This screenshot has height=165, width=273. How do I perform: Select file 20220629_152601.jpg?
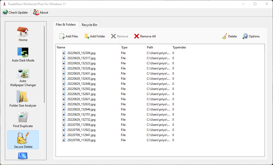(81, 94)
